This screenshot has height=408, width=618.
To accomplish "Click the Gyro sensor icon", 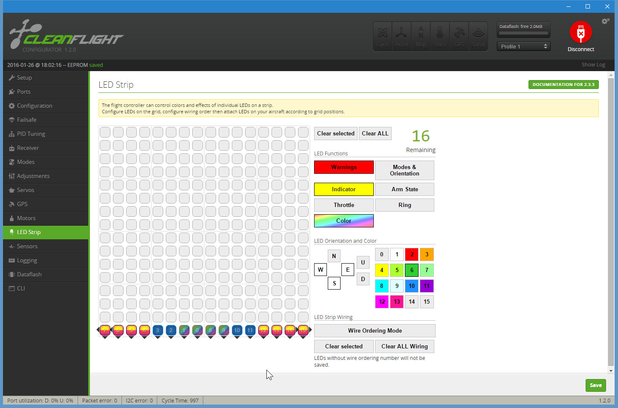I will 383,36.
